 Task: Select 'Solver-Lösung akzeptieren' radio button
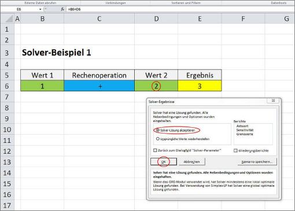pos(158,130)
